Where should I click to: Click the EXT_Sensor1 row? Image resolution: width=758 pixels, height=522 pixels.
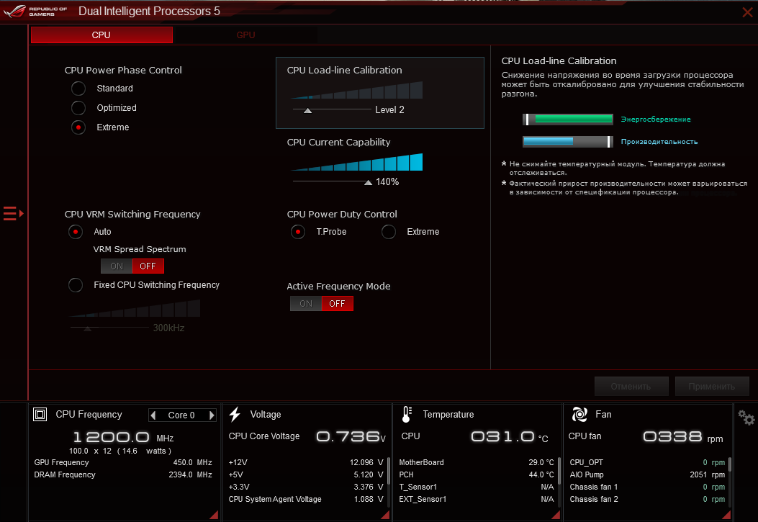pos(477,499)
